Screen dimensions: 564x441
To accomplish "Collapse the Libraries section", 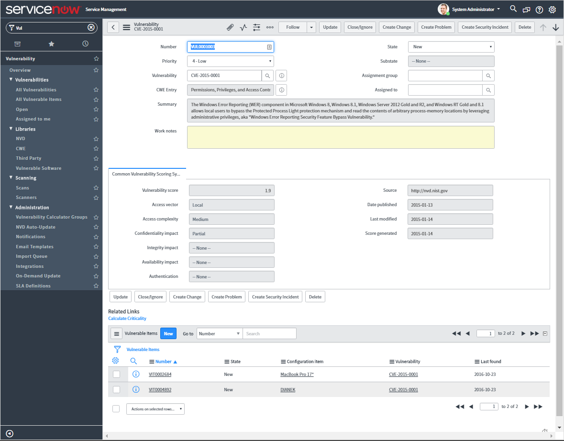I will pyautogui.click(x=11, y=129).
